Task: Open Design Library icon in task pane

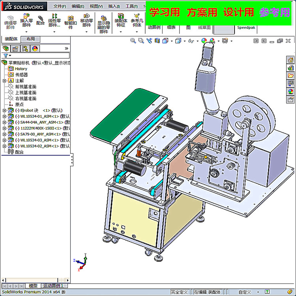Action: click(290, 68)
